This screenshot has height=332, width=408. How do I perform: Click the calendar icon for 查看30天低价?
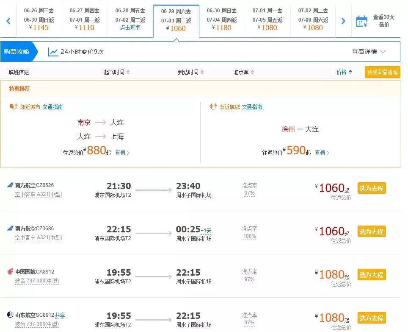coord(361,20)
